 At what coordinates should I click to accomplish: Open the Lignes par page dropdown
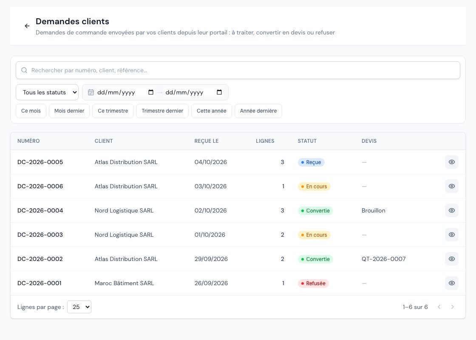coord(79,307)
